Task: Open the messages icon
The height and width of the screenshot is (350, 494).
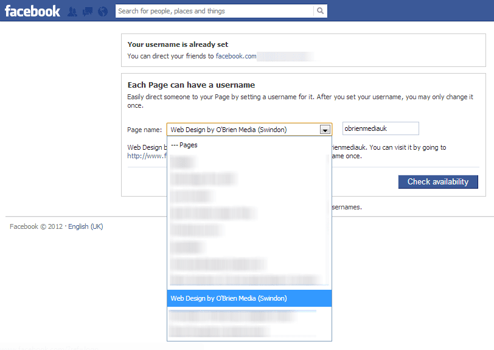Action: (88, 12)
